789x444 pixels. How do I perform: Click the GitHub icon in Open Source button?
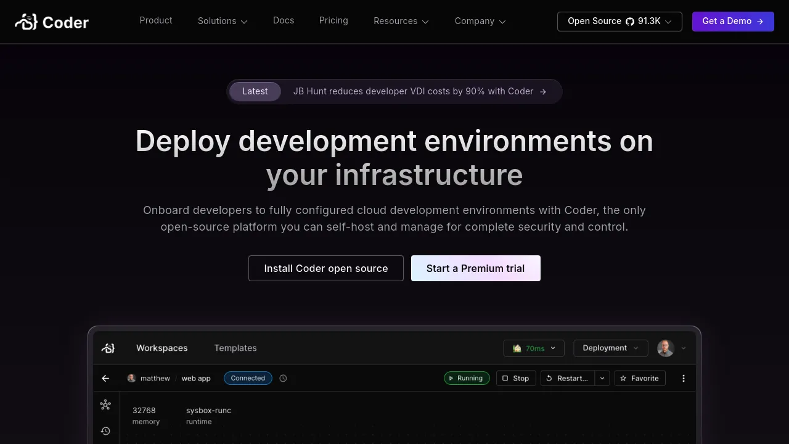point(630,21)
